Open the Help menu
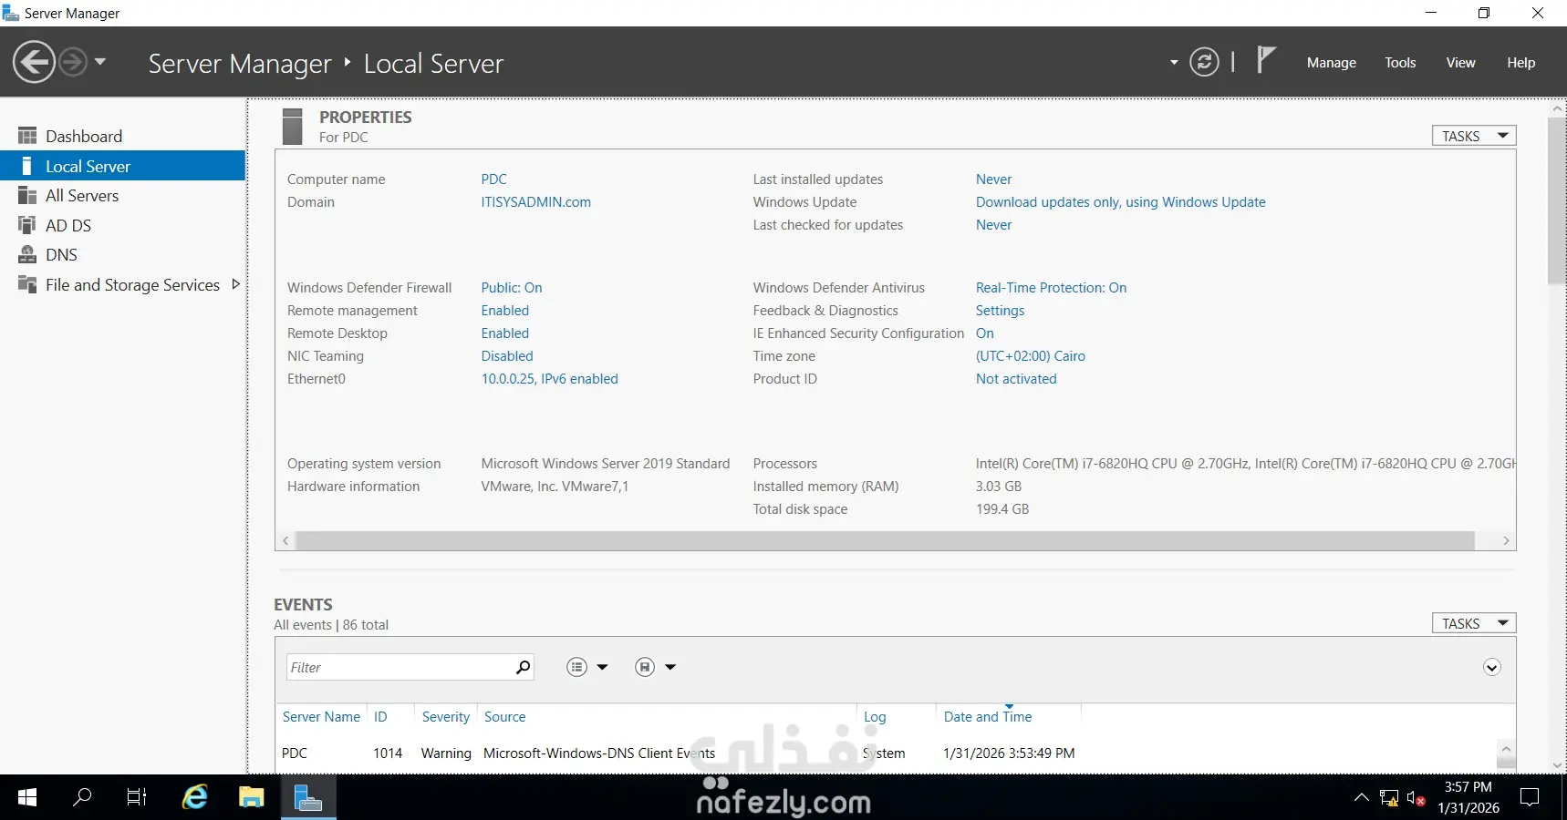Viewport: 1567px width, 820px height. click(1520, 63)
